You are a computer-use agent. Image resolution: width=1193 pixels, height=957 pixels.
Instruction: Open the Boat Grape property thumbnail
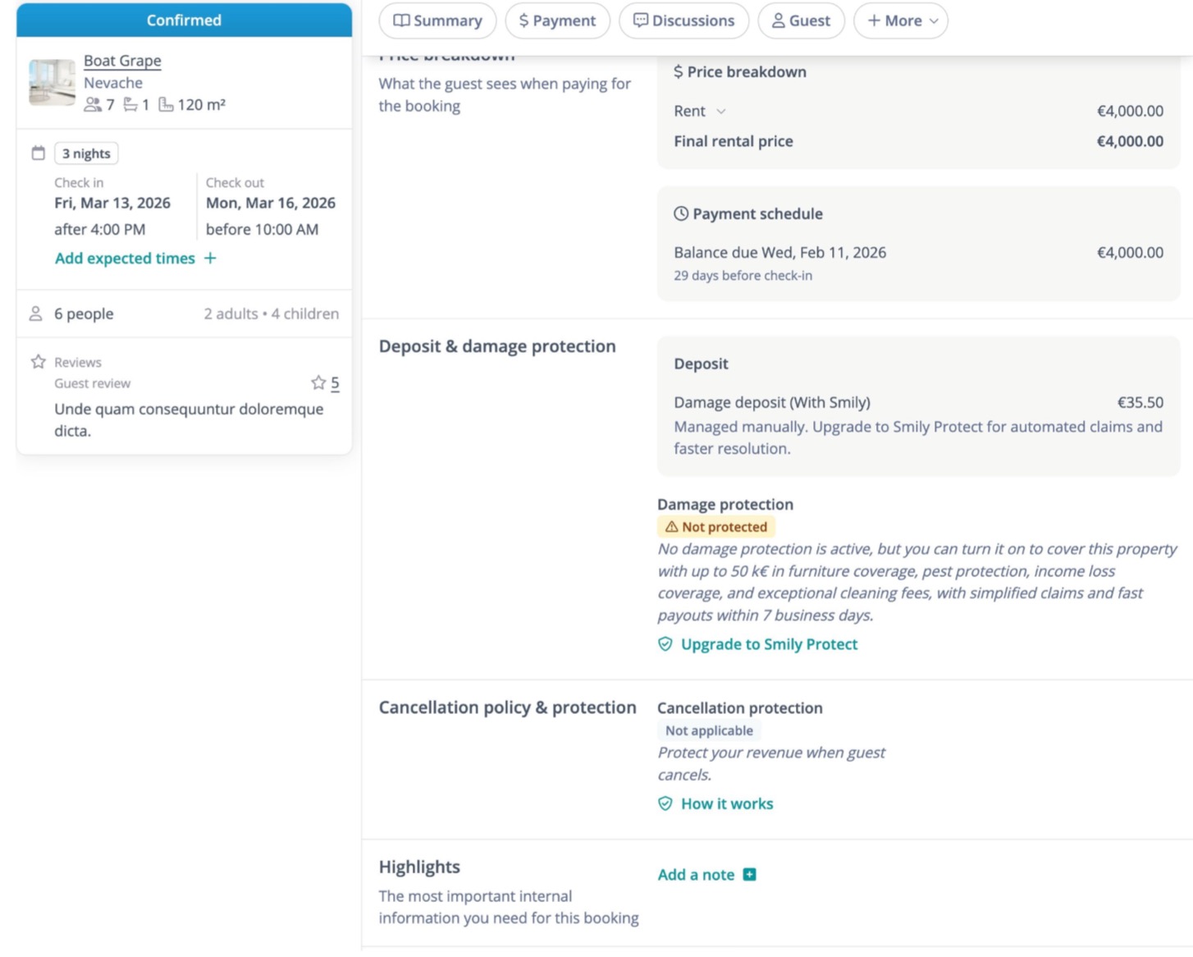[x=52, y=82]
